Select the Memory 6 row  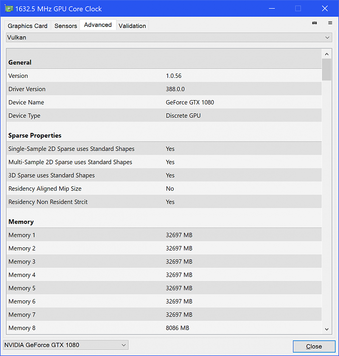(164, 301)
